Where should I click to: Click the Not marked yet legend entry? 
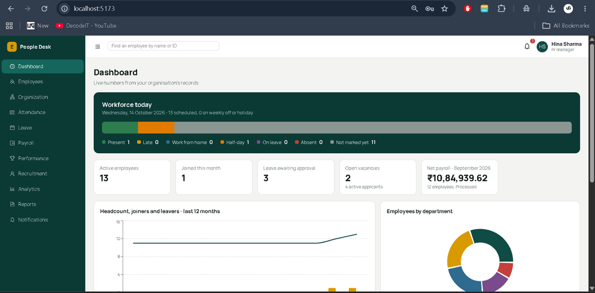353,143
